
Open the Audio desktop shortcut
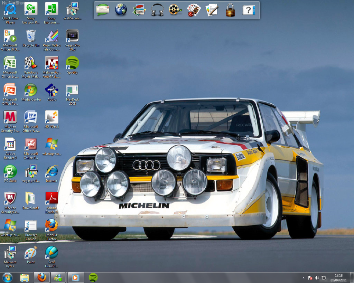52,93
